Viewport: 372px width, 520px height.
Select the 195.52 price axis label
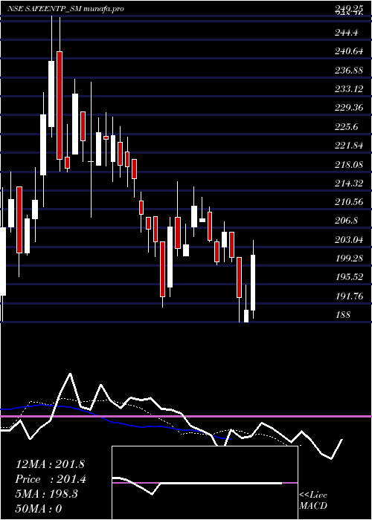pos(350,277)
